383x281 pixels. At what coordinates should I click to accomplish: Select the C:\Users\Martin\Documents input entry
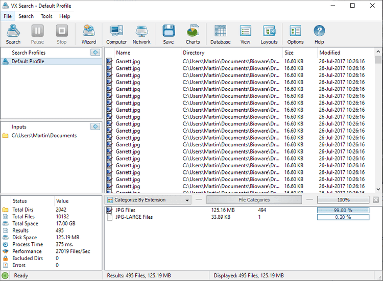tap(51, 136)
